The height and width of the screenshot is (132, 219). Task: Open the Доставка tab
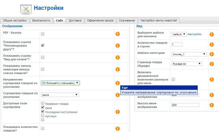[x=75, y=20]
